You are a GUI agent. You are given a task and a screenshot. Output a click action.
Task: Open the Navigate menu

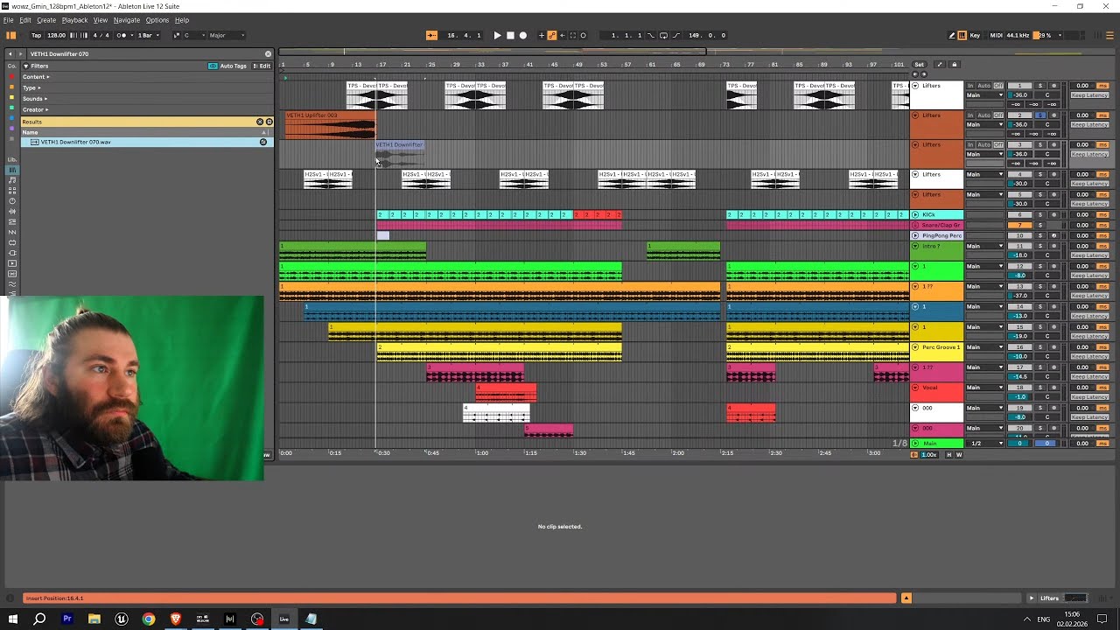point(127,20)
